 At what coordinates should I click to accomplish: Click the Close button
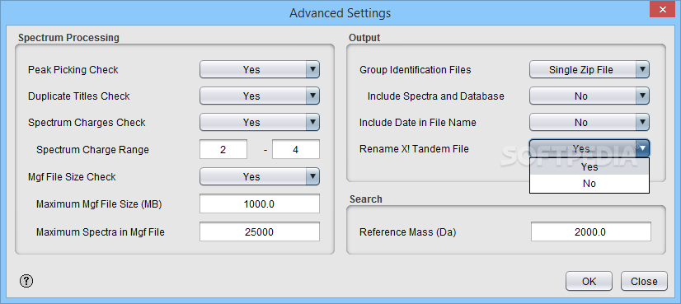coord(644,282)
